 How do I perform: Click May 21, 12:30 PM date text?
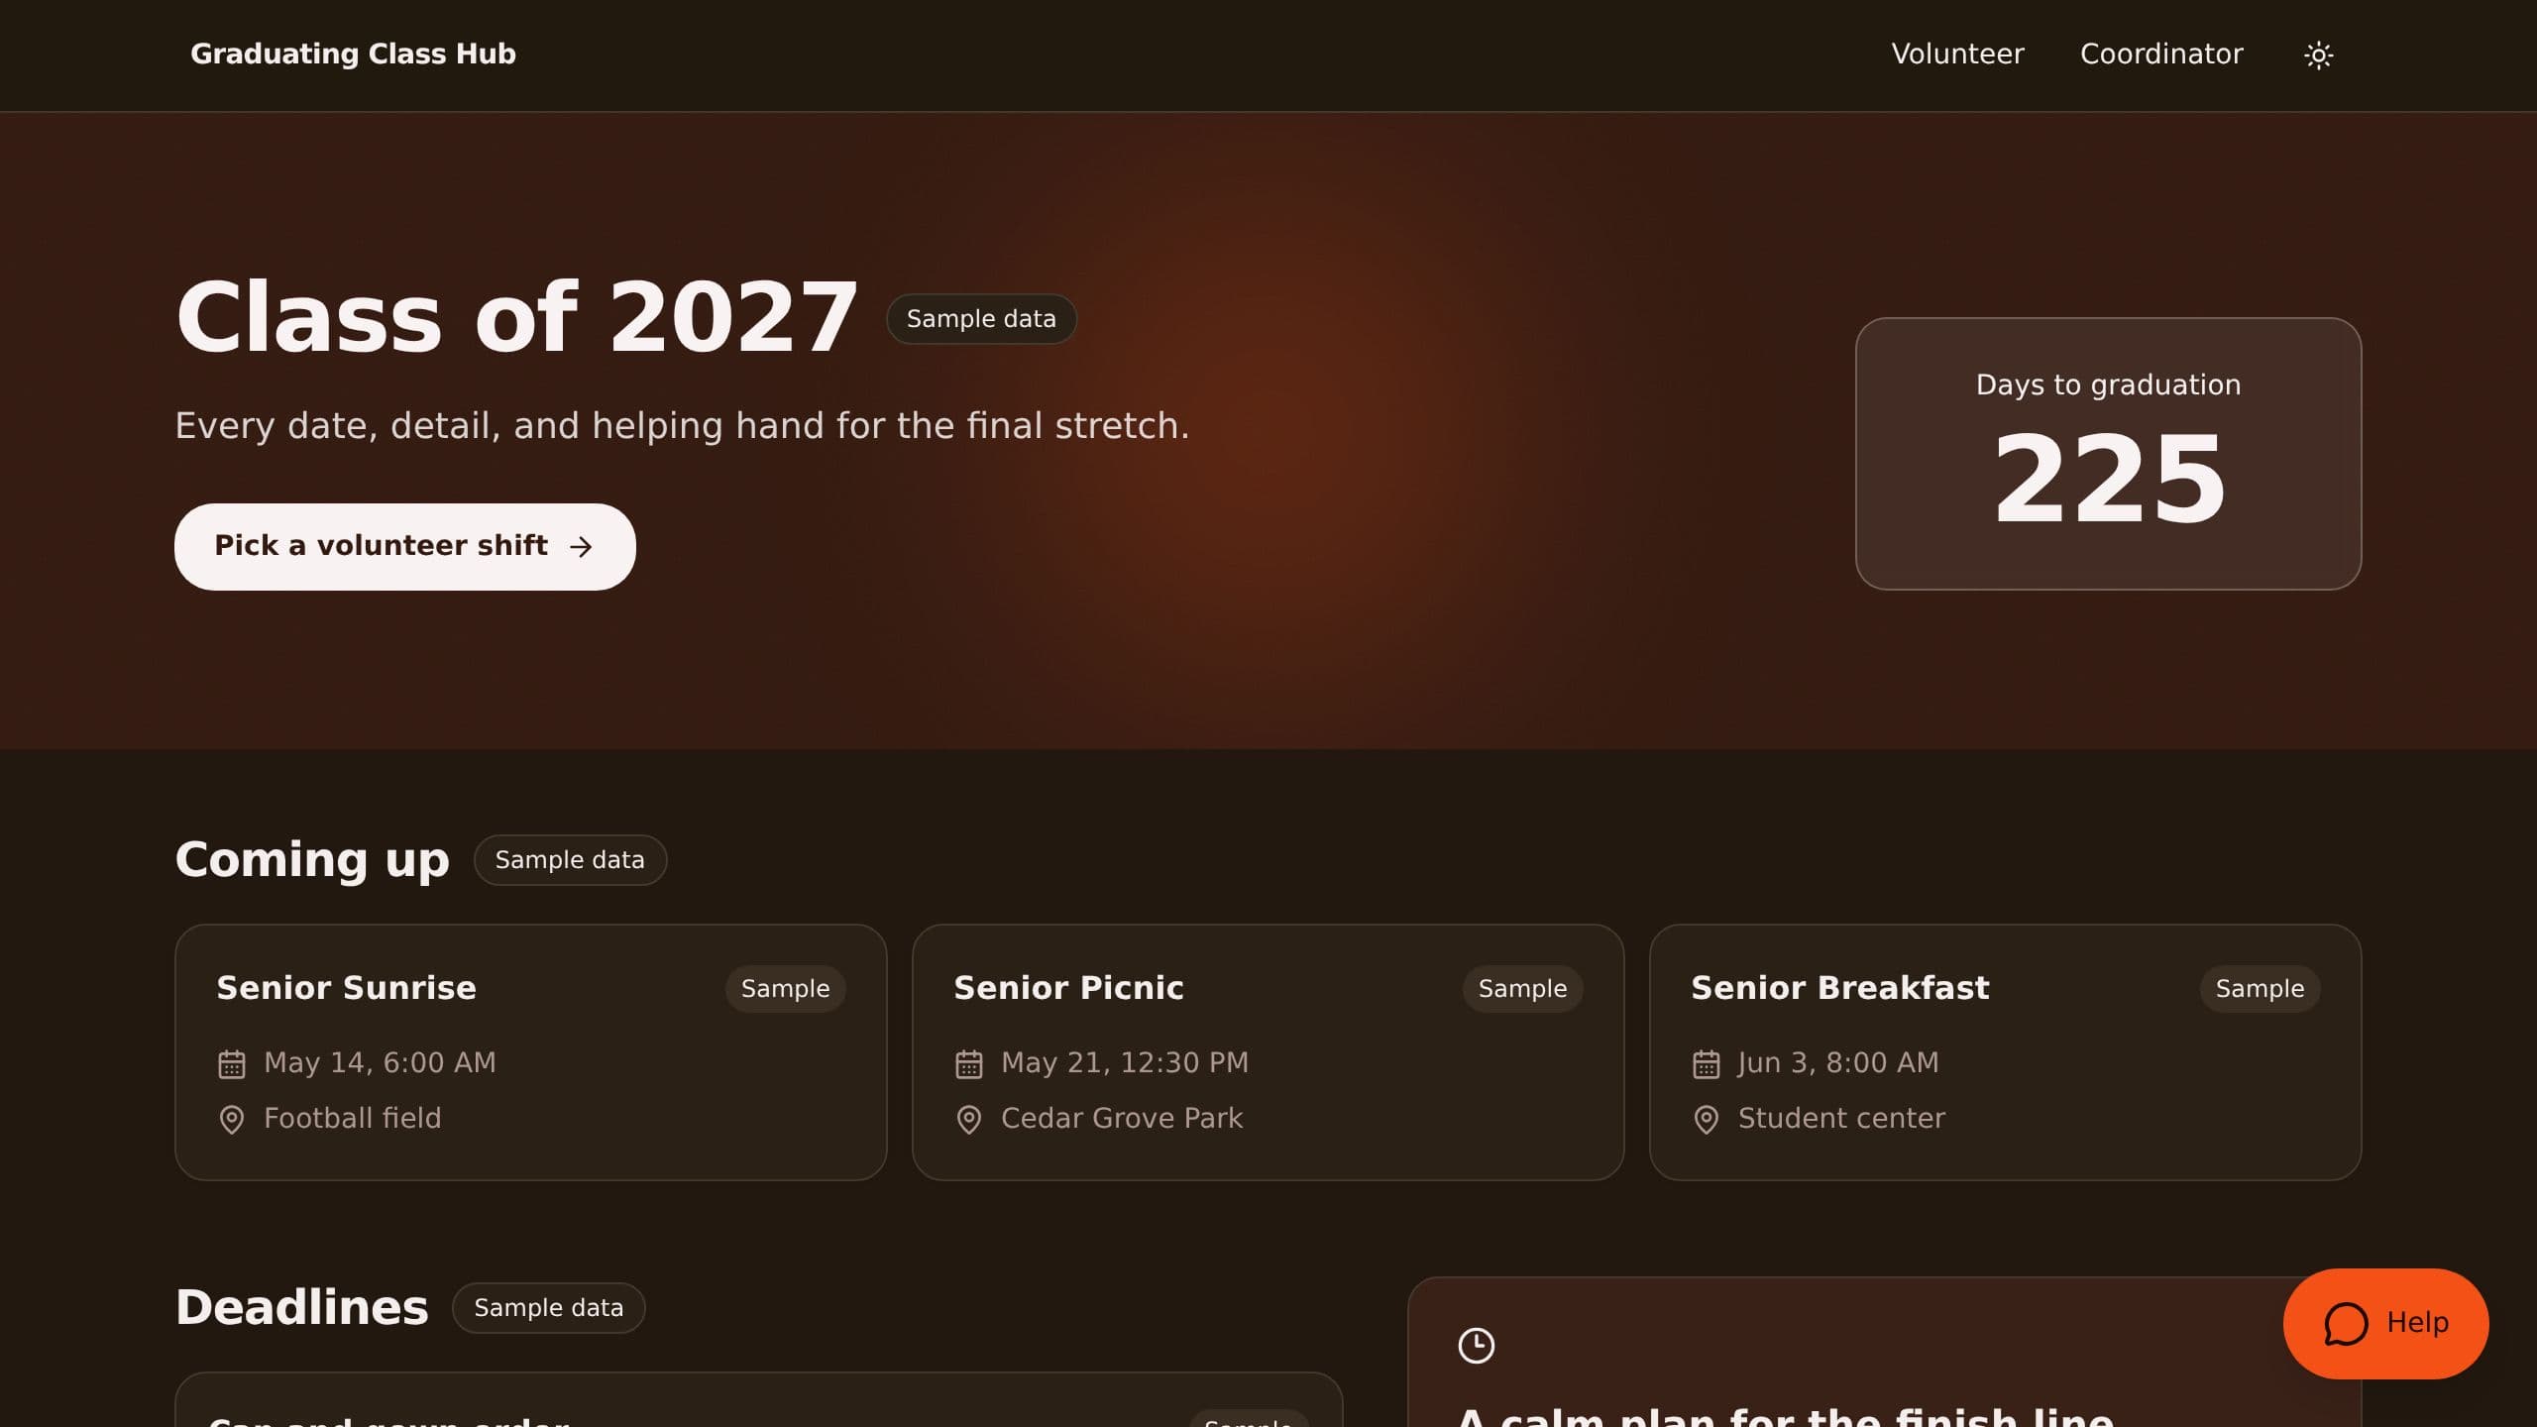(1125, 1063)
